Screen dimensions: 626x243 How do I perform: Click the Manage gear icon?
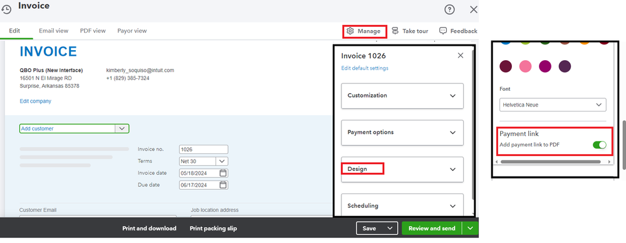350,31
